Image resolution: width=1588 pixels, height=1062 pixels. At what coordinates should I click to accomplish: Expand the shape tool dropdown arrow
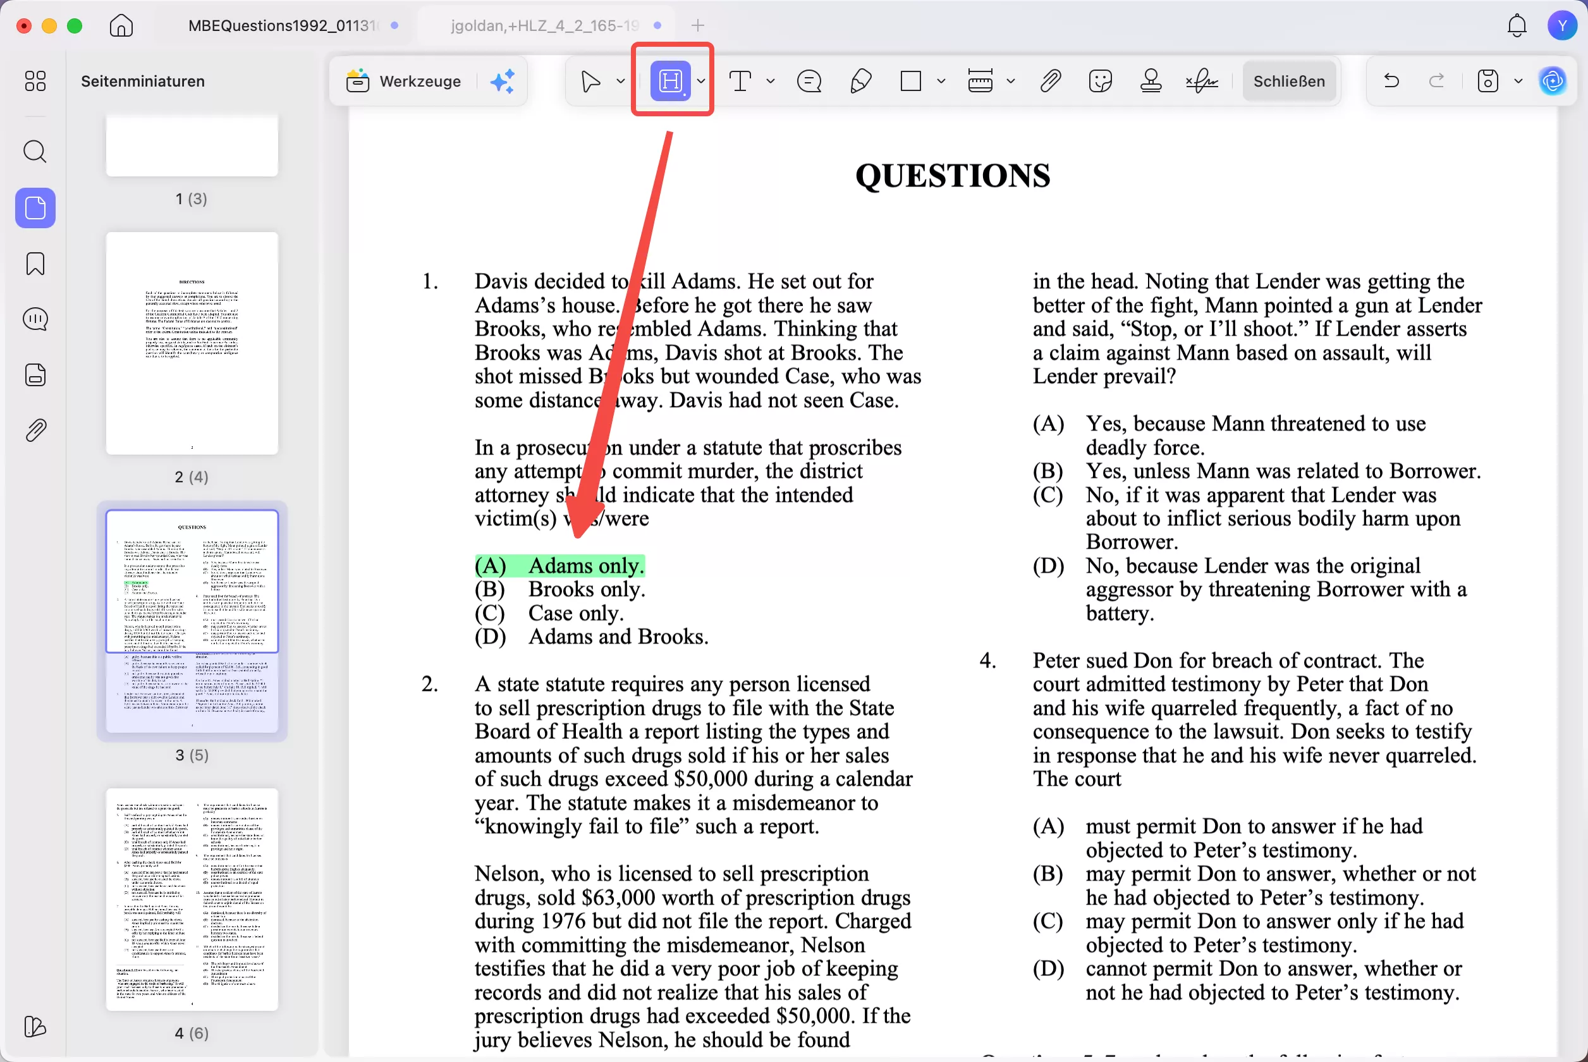[941, 82]
